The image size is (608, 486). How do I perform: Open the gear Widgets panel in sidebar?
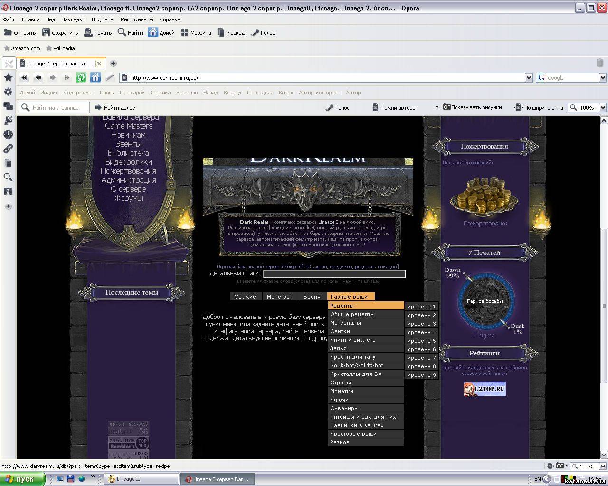coord(8,92)
